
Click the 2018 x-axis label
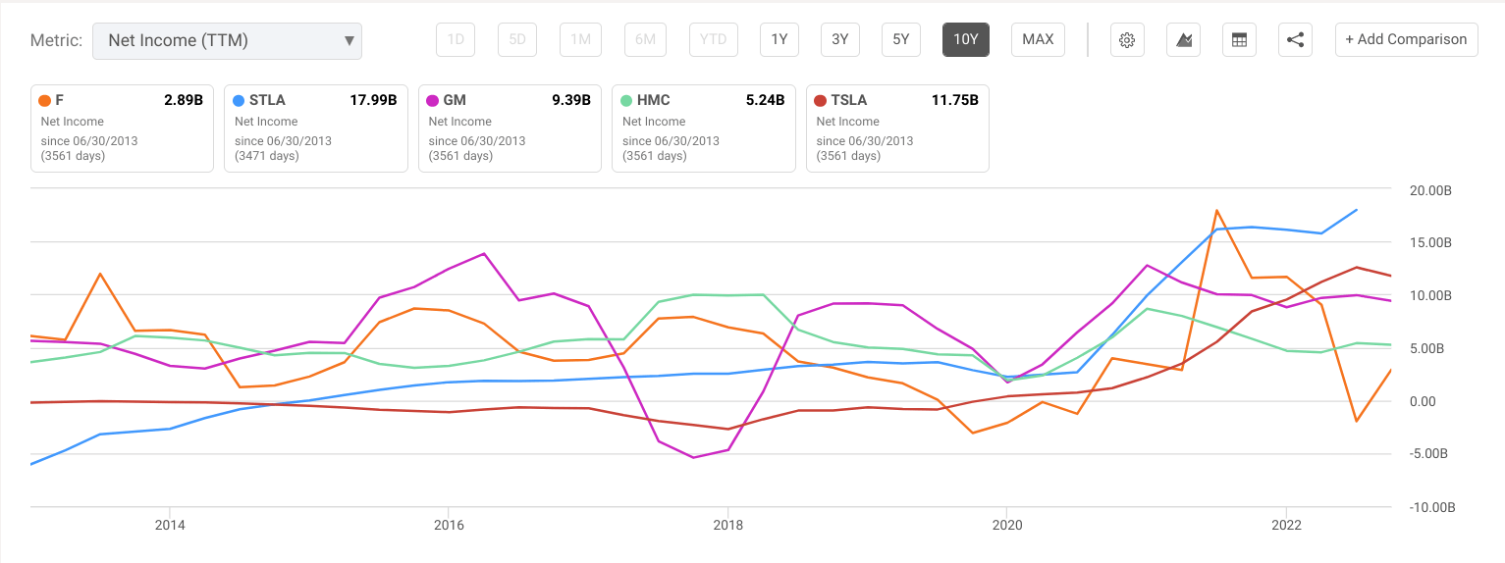(x=727, y=525)
